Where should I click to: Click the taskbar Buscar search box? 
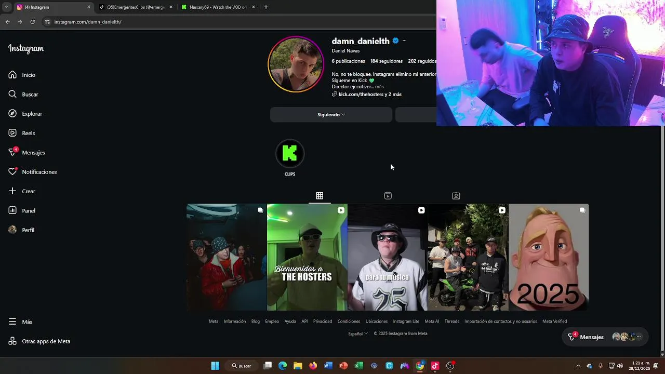242,366
